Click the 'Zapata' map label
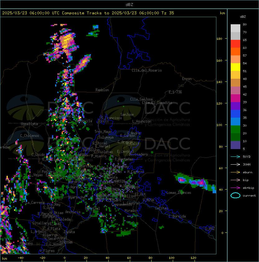The height and width of the screenshot is (262, 259). 69,232
